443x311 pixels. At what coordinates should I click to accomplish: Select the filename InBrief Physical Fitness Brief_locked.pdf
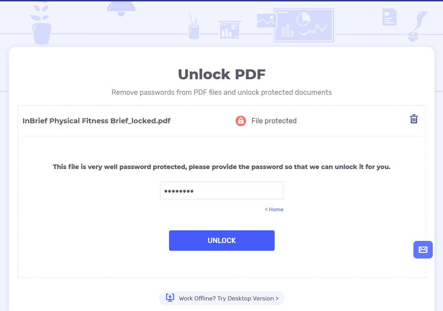(x=96, y=121)
